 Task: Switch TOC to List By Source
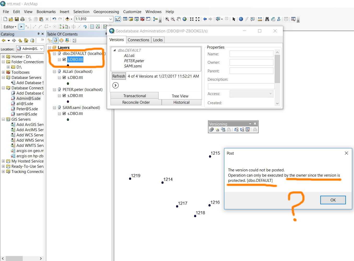pos(56,40)
